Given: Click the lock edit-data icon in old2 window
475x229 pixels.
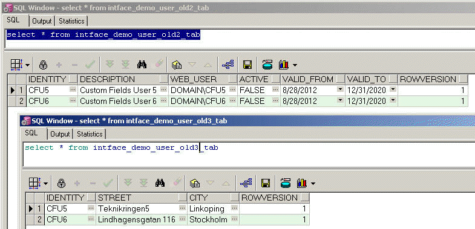Looking at the screenshot, I should (x=44, y=65).
